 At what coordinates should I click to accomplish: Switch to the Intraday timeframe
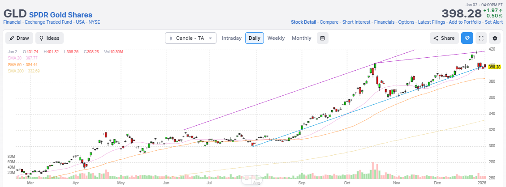point(232,38)
